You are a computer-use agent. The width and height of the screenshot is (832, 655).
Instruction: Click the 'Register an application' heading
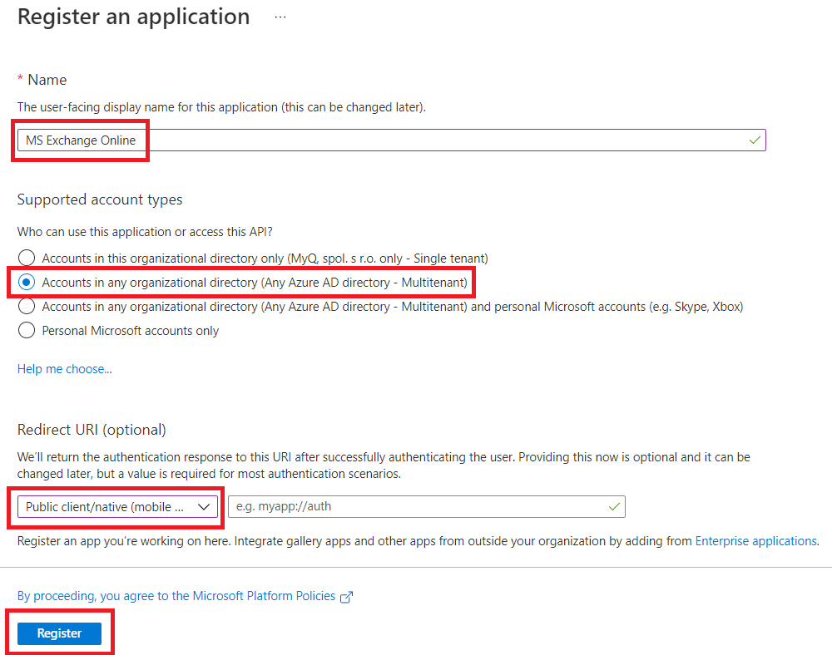[133, 16]
